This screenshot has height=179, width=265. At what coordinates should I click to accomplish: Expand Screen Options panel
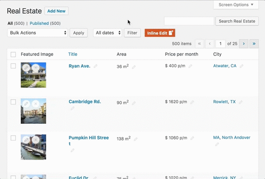pyautogui.click(x=236, y=5)
